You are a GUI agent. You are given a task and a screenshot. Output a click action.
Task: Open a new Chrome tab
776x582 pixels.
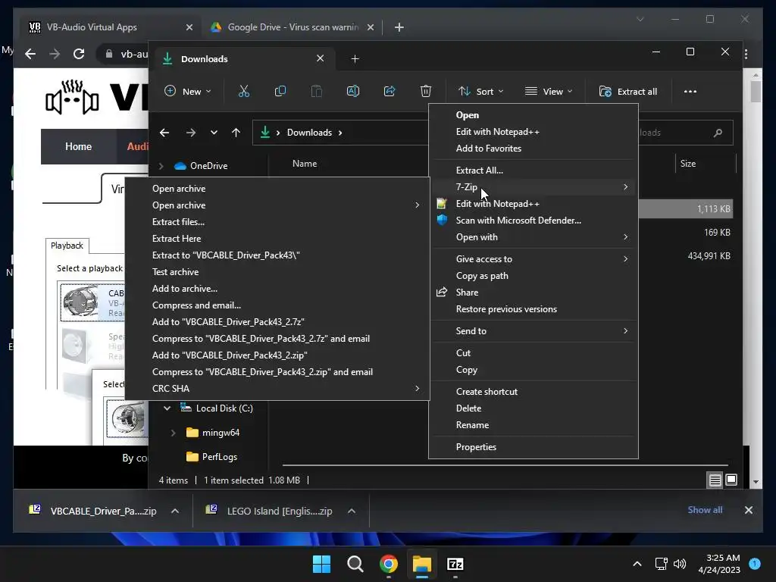coord(399,27)
